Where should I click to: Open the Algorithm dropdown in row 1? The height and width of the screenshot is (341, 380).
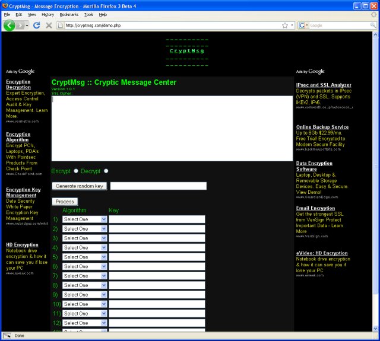coord(84,219)
